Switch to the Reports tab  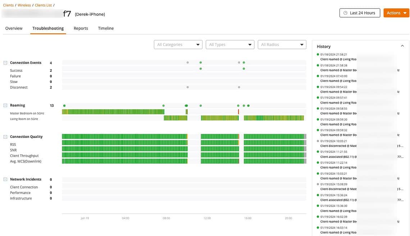(81, 28)
